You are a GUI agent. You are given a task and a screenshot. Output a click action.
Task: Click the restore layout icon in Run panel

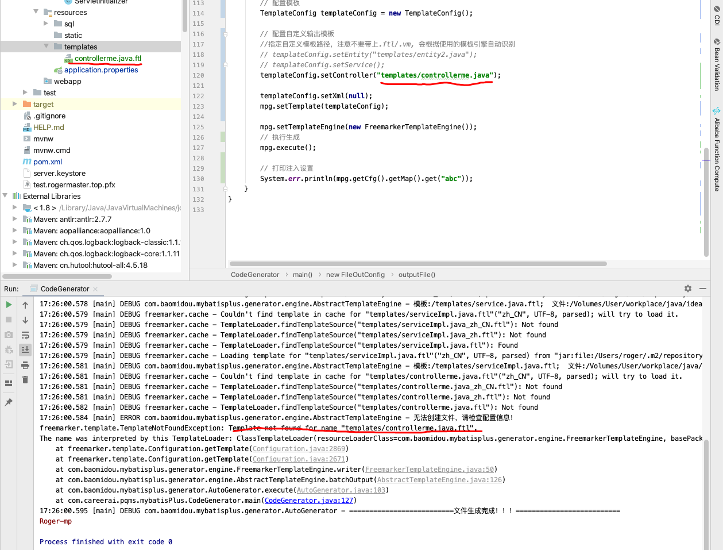point(9,383)
